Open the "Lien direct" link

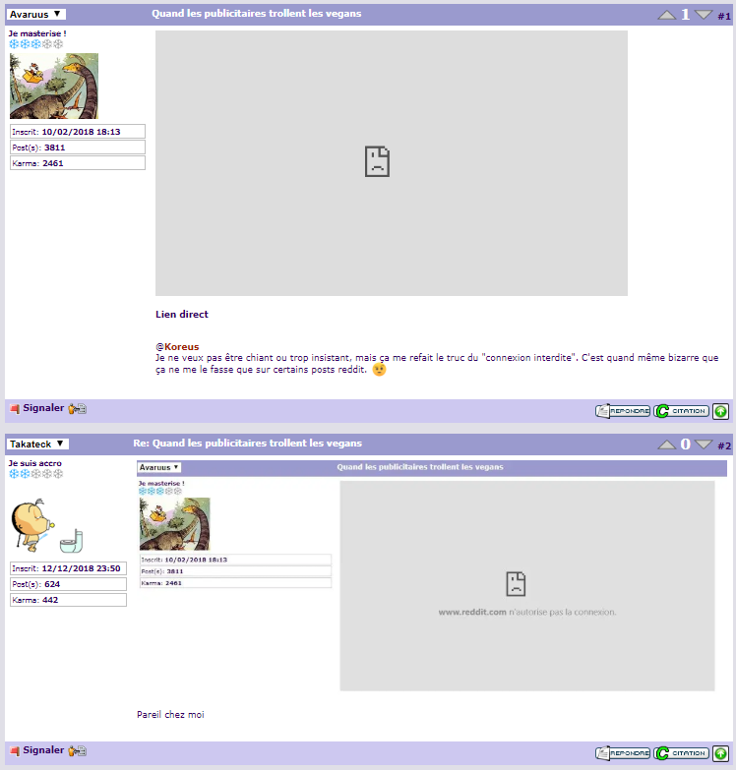tap(182, 315)
